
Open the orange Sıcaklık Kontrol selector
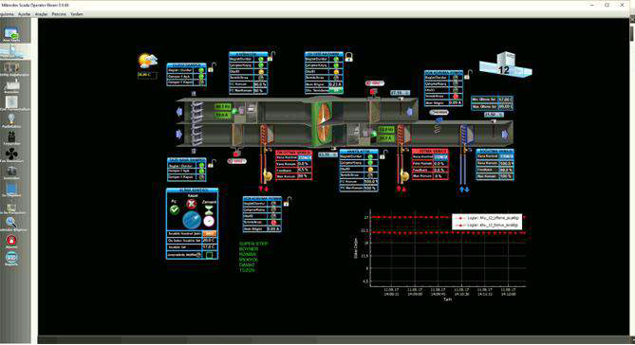coord(210,234)
